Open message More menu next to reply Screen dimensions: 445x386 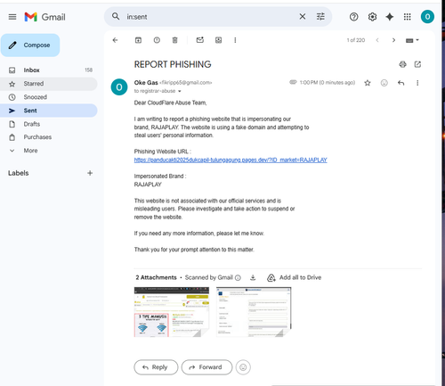pos(417,83)
